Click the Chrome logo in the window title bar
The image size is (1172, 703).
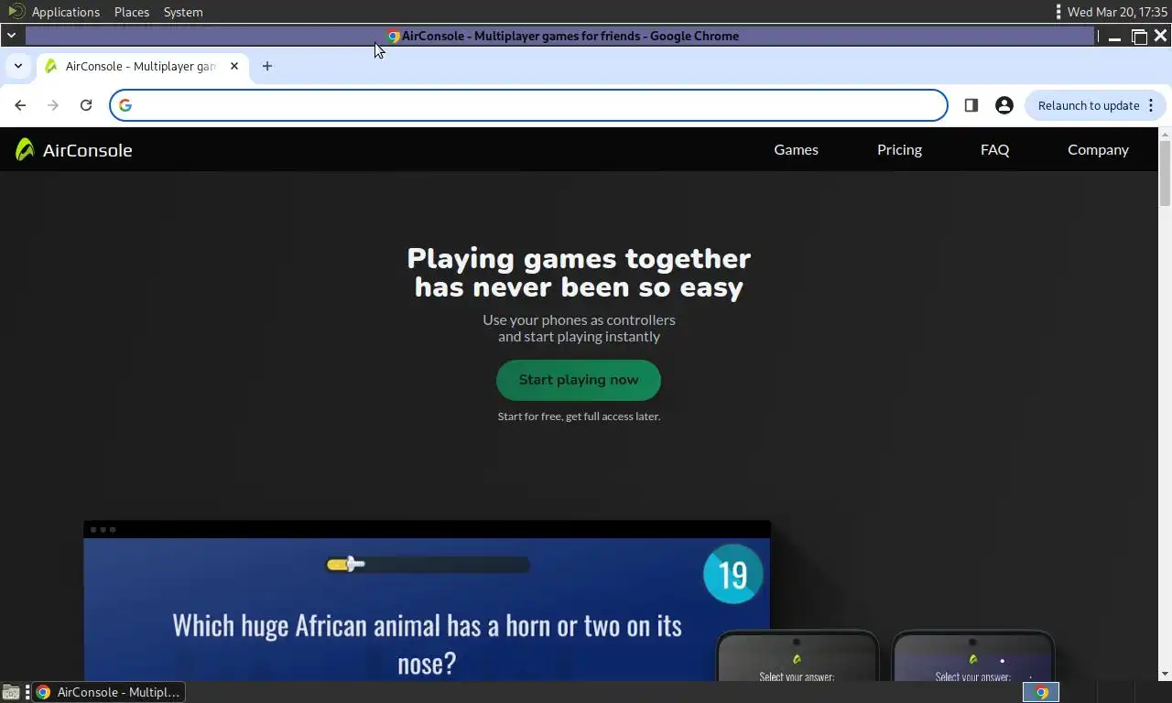[x=393, y=37]
